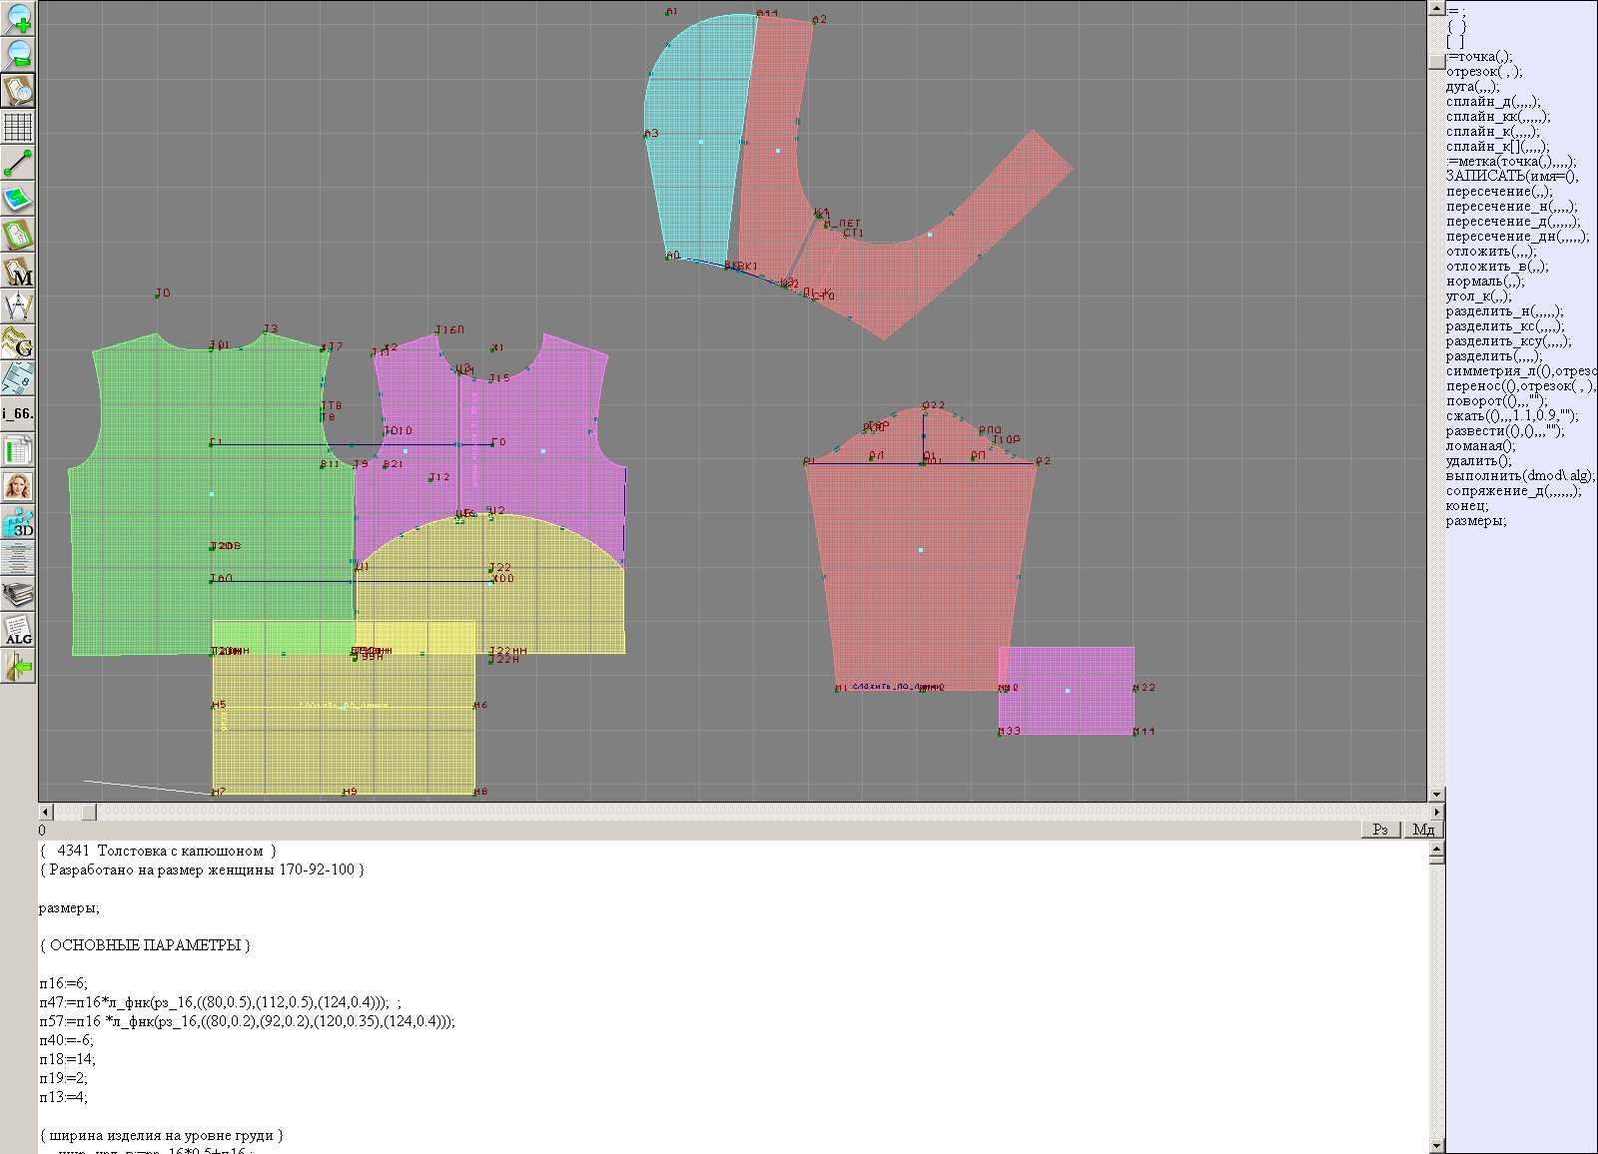Screen dimensions: 1598x1154
Task: Click the stacked books library icon
Action: click(18, 595)
